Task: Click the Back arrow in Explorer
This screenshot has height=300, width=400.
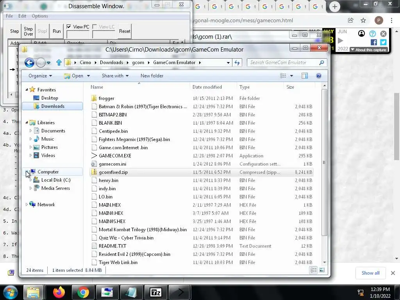Action: tap(29, 62)
